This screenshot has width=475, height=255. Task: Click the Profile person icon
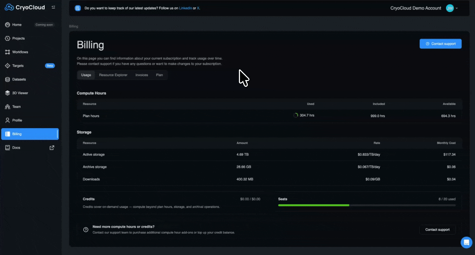point(7,120)
